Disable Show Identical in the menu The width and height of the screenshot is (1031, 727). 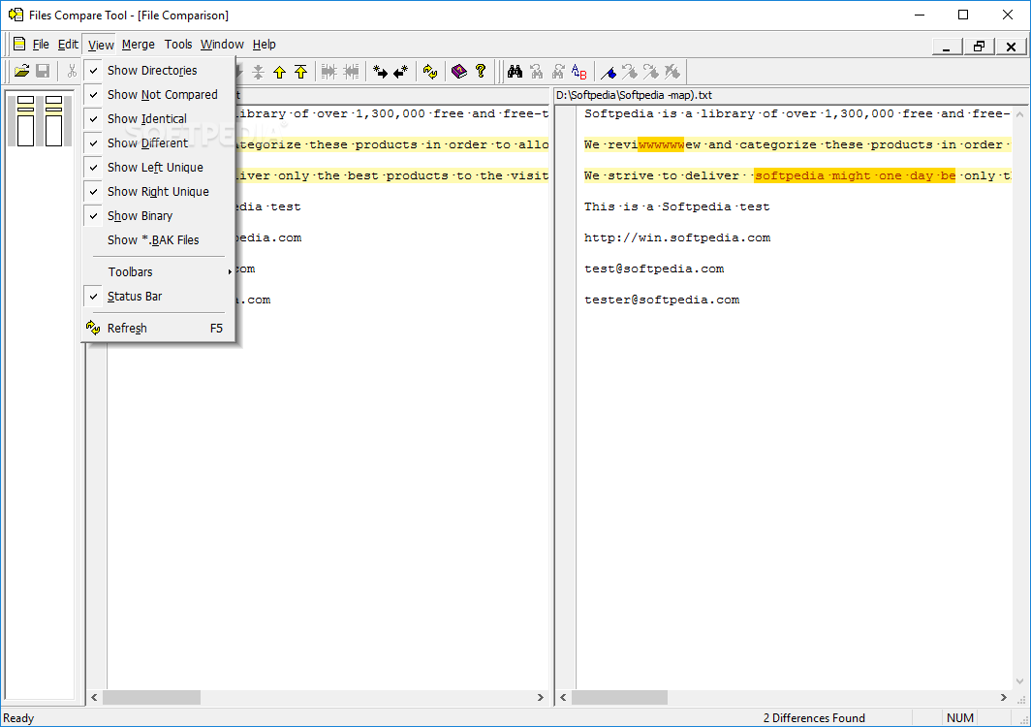(x=159, y=119)
